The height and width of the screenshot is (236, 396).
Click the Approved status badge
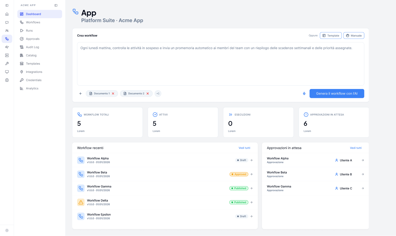point(239,174)
